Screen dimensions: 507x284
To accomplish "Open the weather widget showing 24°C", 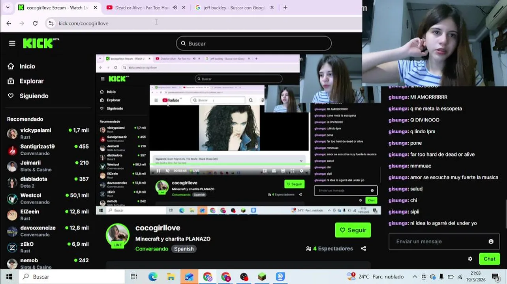I will (376, 277).
